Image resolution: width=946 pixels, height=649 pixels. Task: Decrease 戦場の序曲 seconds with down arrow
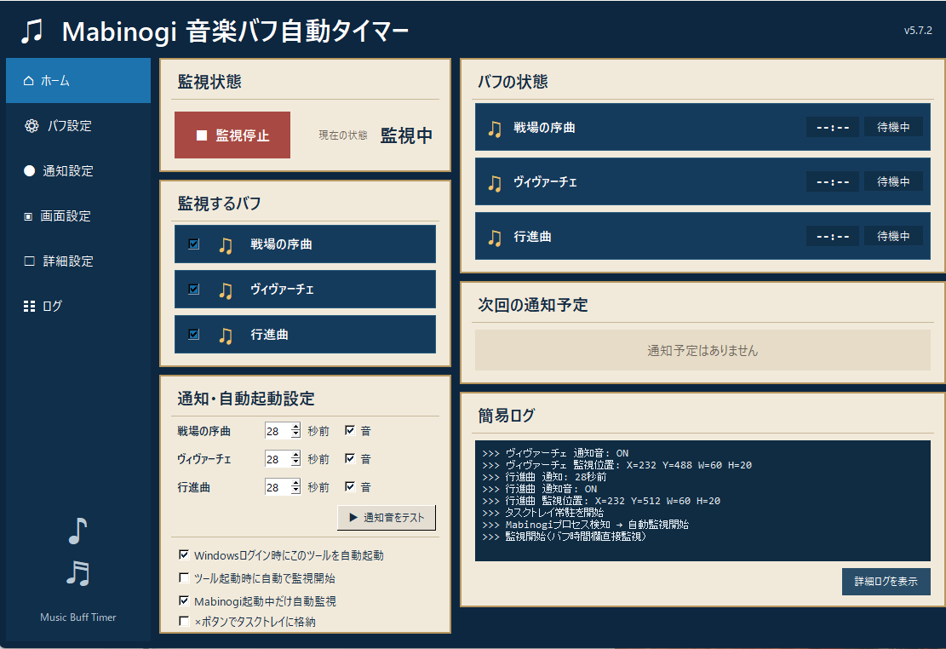click(295, 434)
